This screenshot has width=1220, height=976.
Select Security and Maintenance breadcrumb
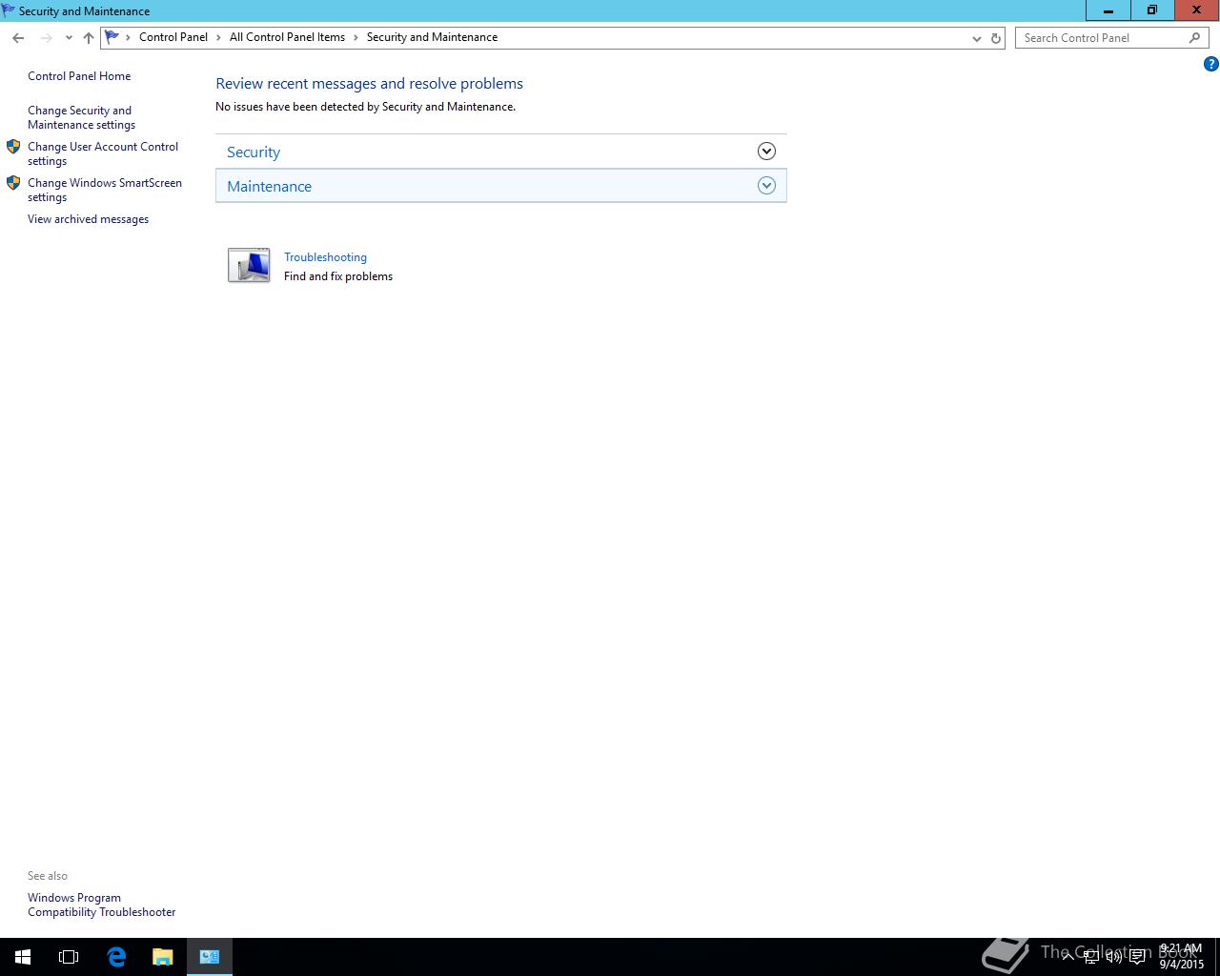tap(432, 37)
